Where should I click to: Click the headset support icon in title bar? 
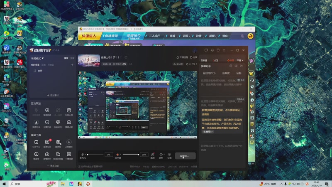[212, 50]
